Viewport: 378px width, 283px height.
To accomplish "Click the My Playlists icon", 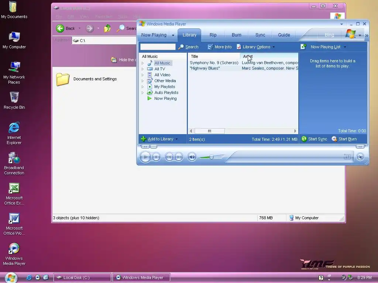I will click(x=150, y=87).
